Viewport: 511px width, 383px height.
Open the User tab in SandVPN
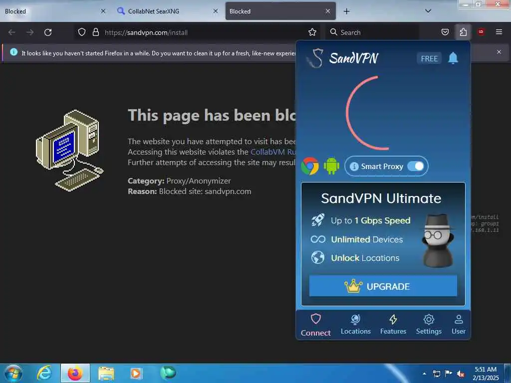(459, 325)
